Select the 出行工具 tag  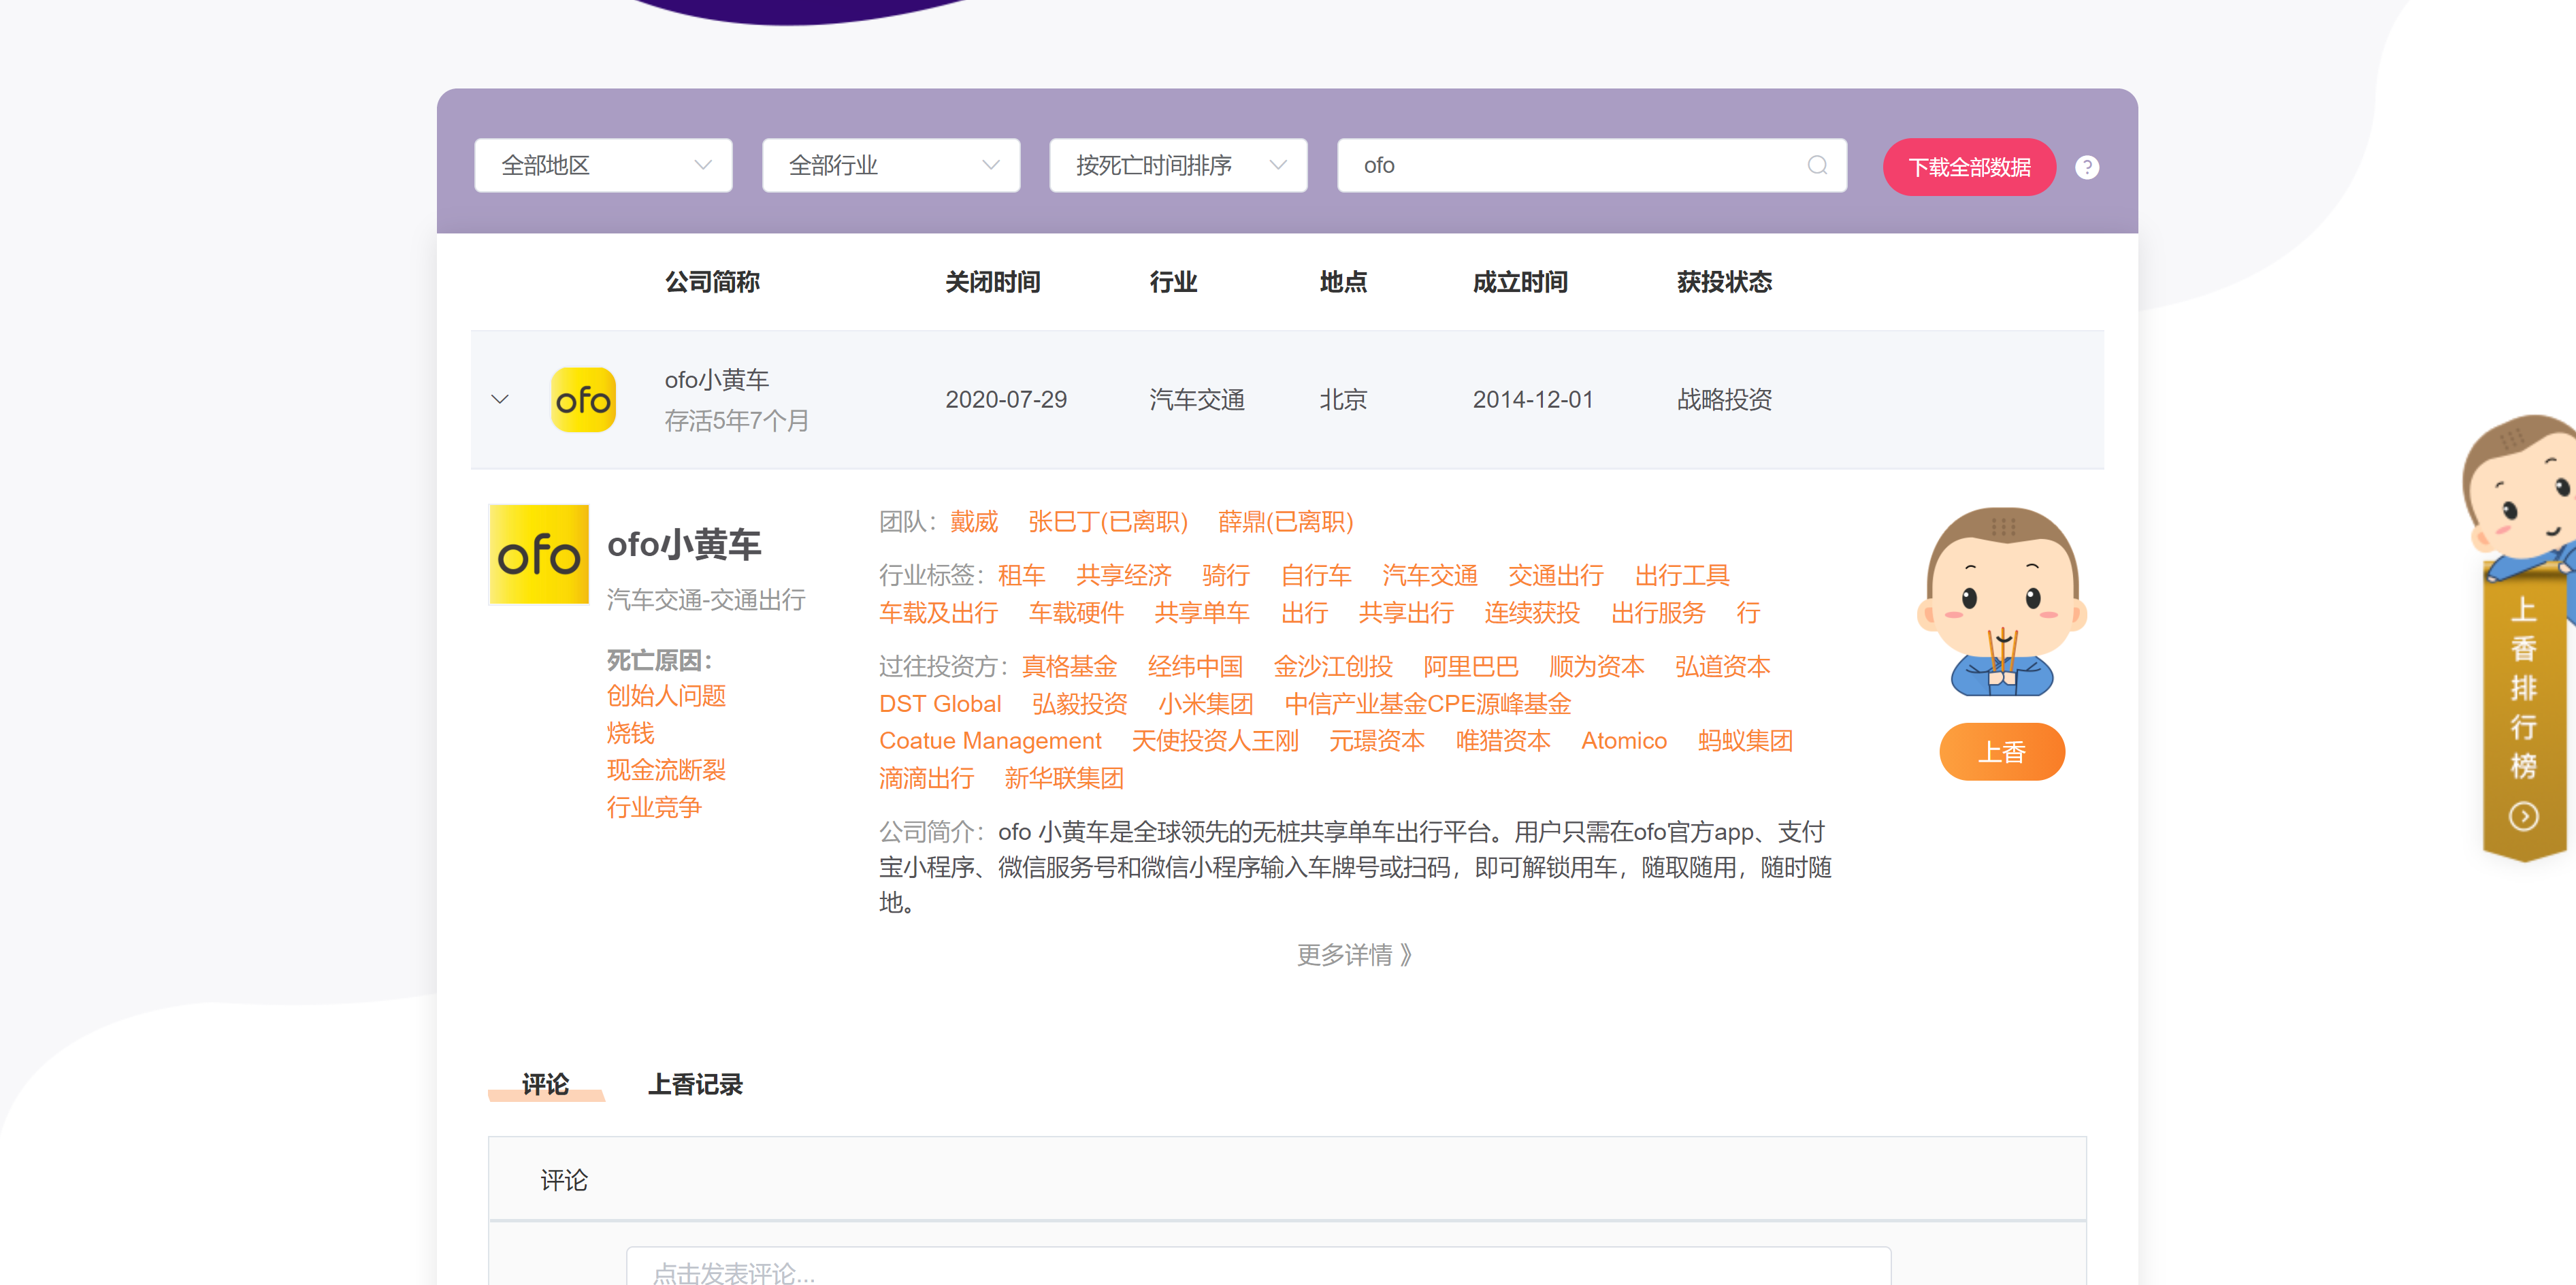(1682, 576)
